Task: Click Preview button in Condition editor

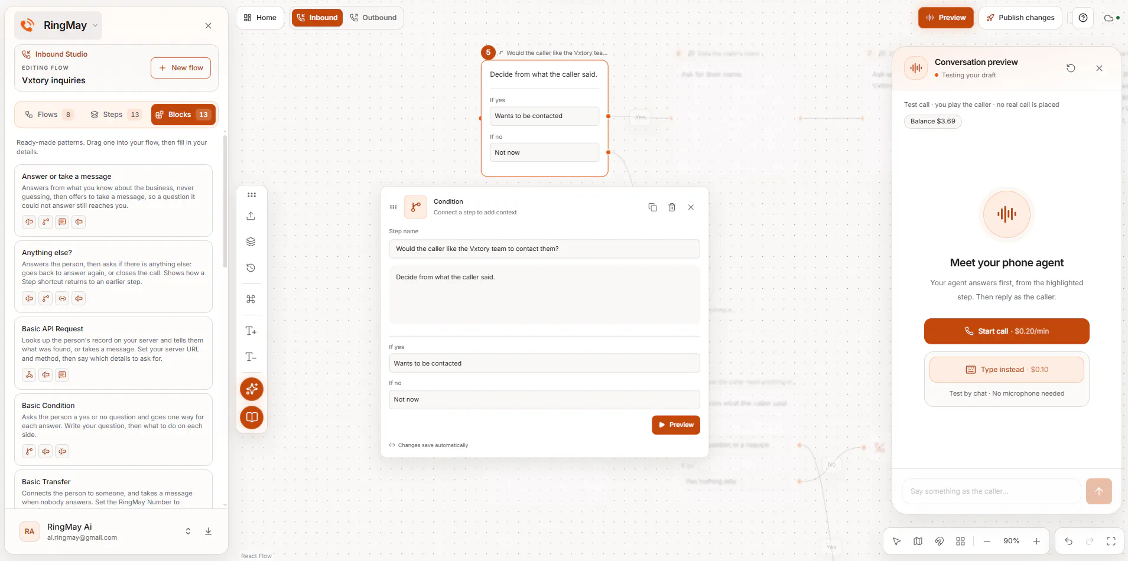Action: (676, 425)
